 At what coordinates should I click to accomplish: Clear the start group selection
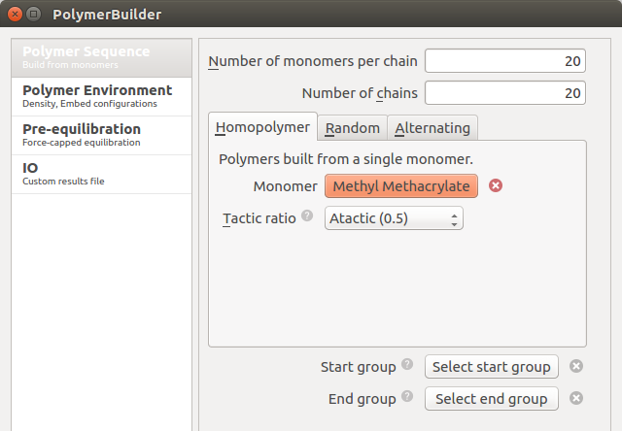pos(576,366)
